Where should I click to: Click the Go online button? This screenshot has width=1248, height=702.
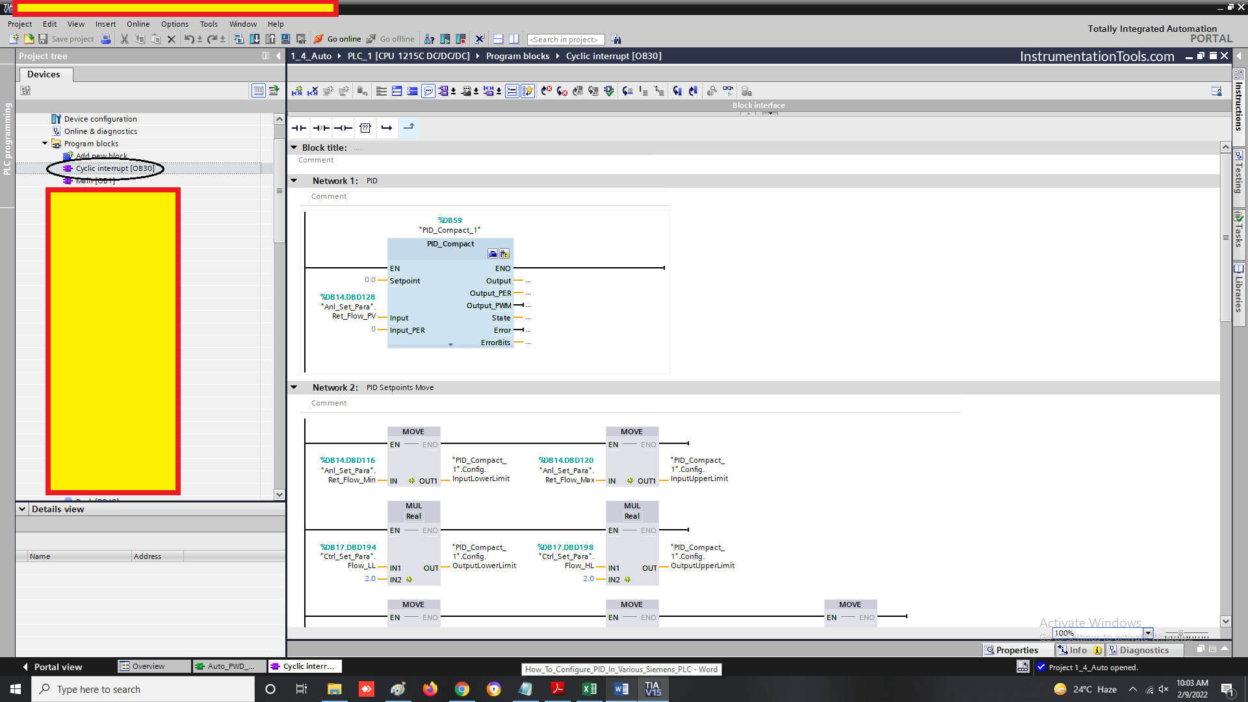(338, 39)
